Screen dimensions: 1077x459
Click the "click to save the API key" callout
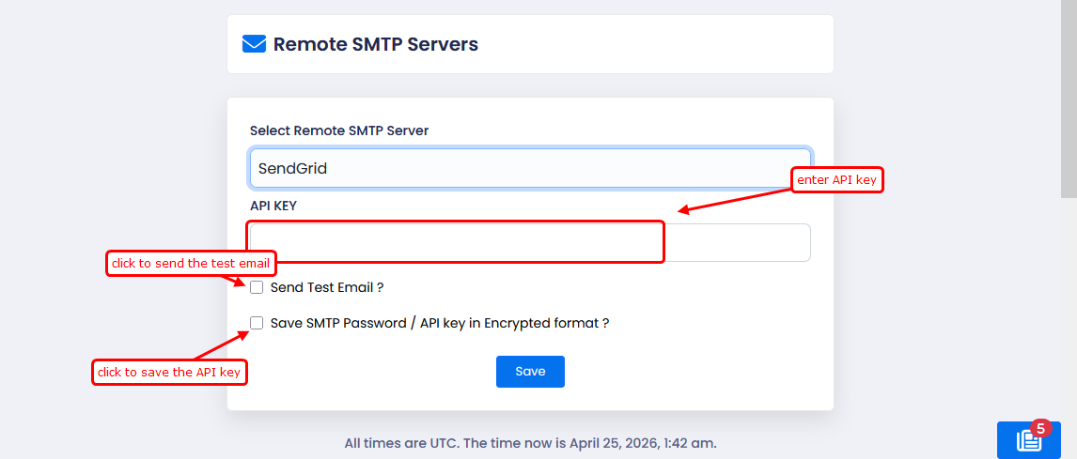pos(169,373)
